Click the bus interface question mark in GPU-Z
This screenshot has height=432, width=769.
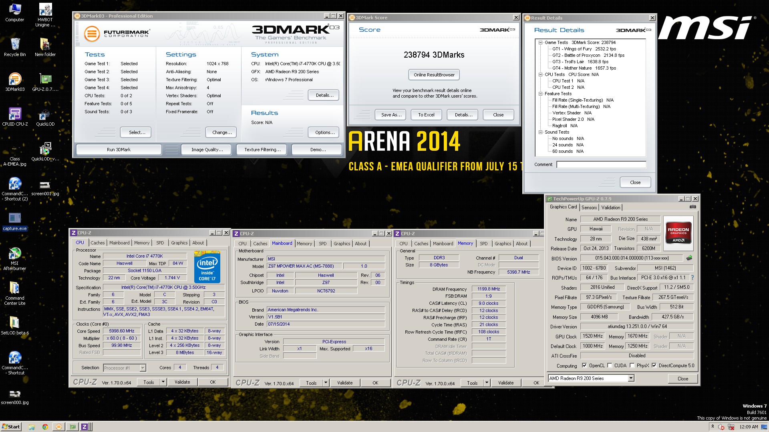click(692, 278)
